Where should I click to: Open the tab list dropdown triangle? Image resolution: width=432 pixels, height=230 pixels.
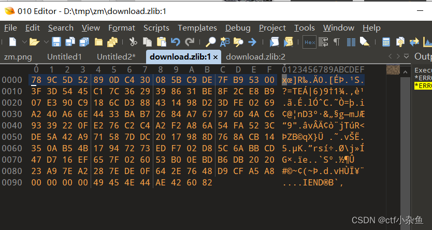tap(406, 56)
